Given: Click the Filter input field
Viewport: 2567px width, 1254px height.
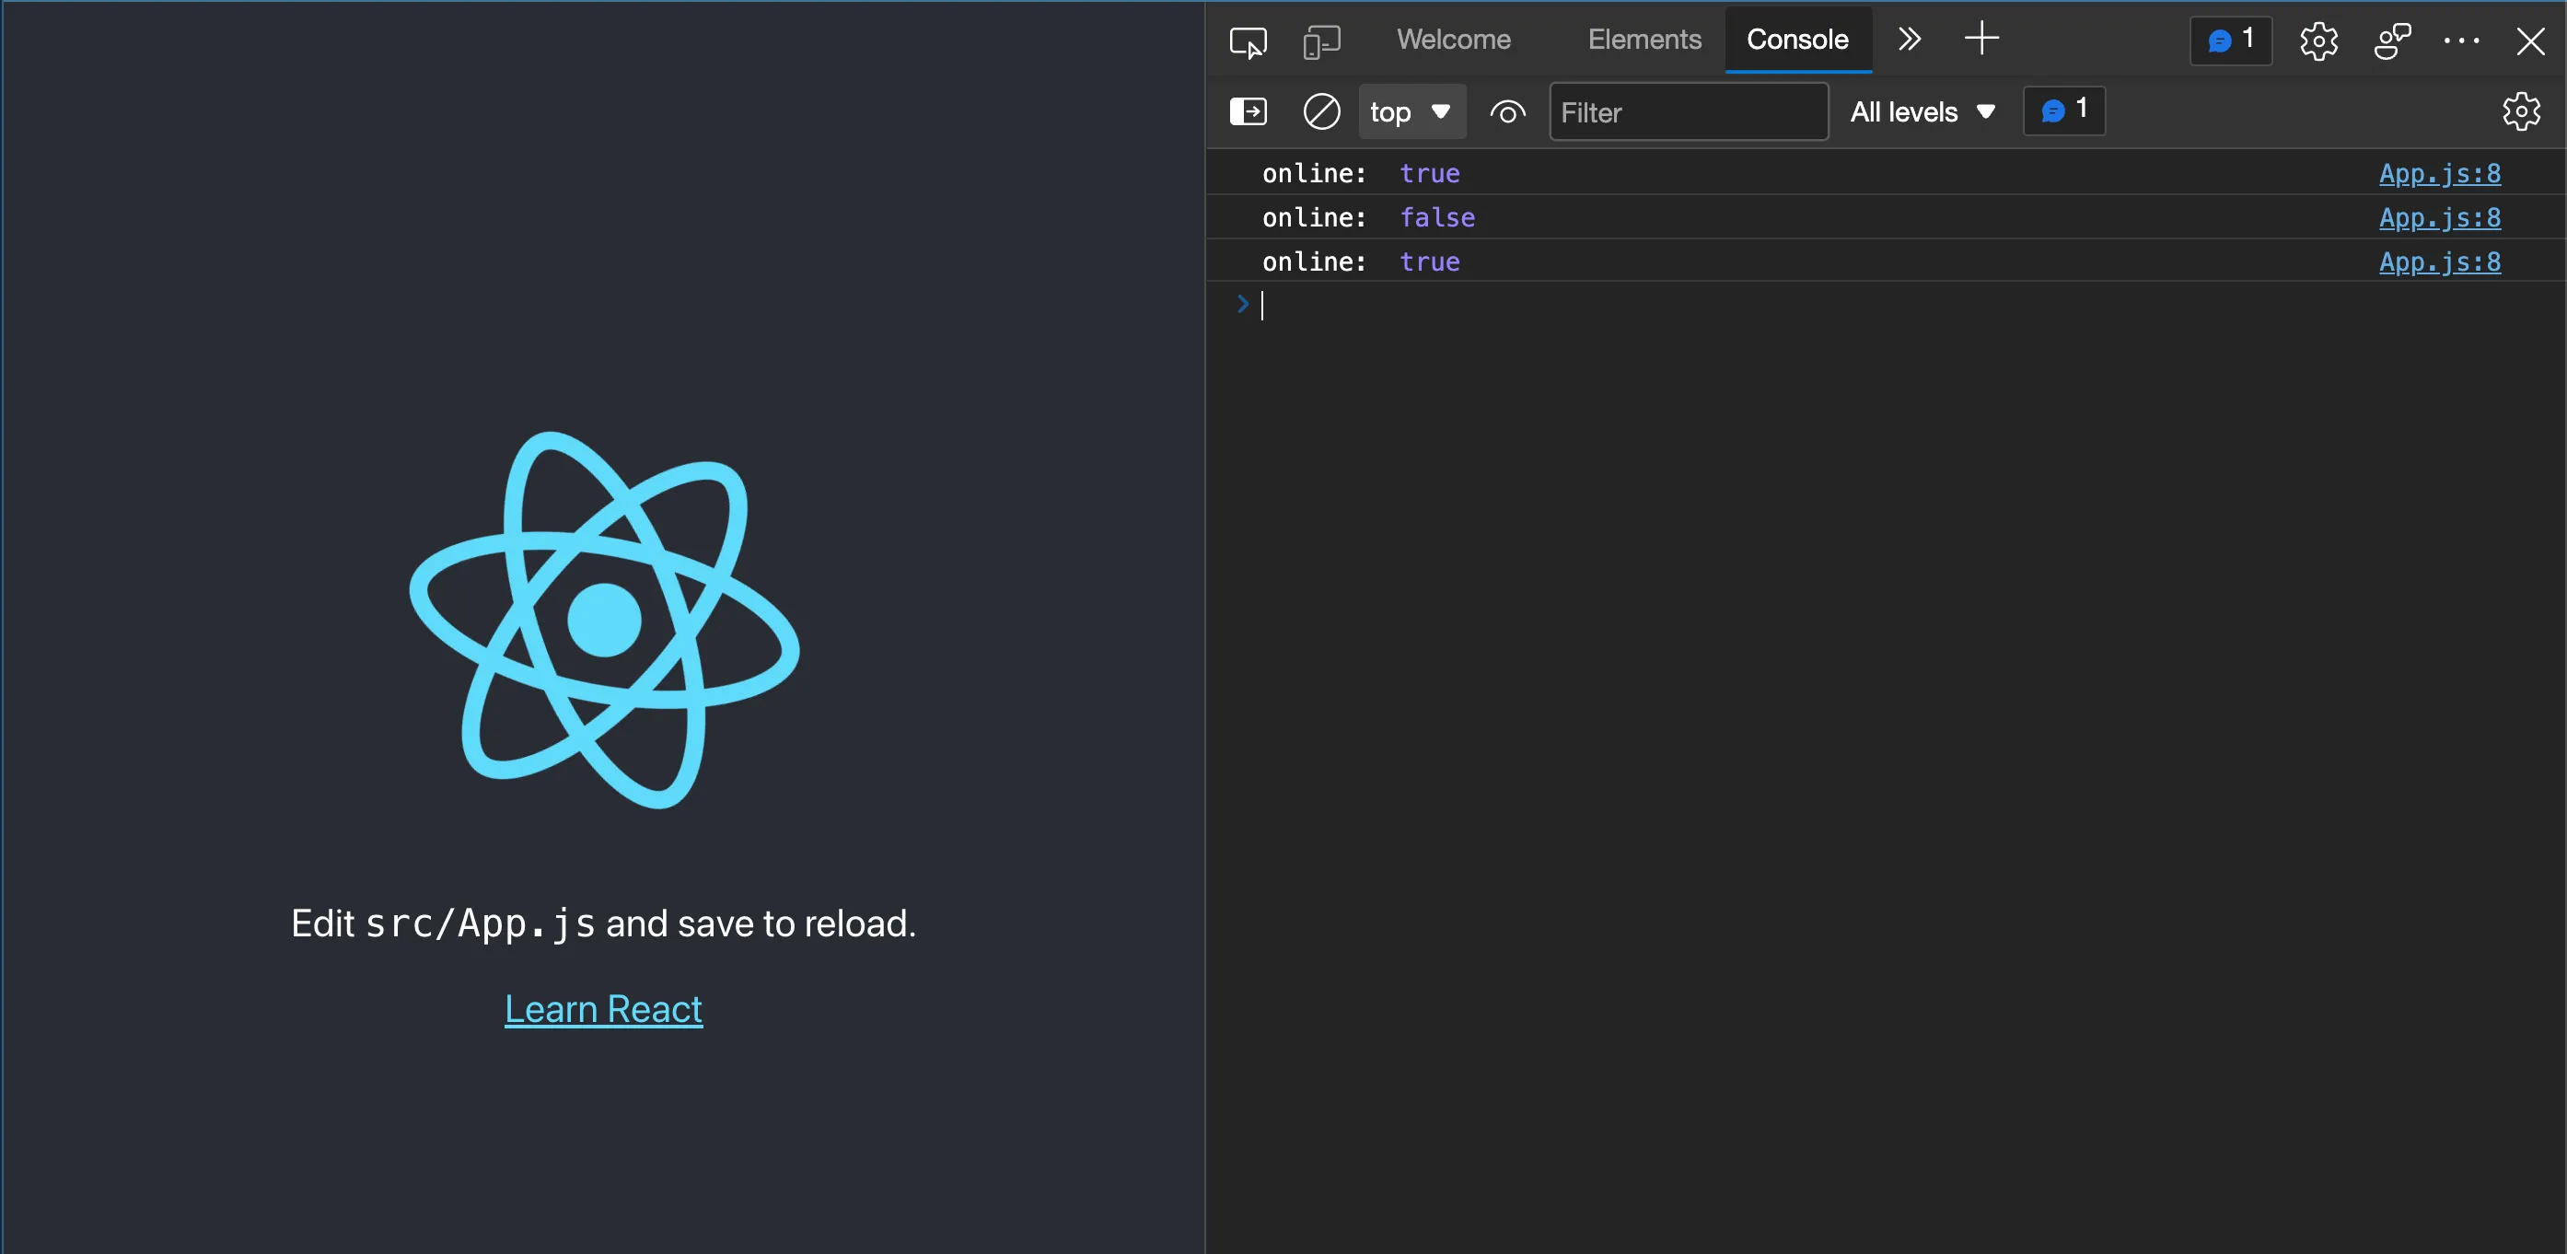Looking at the screenshot, I should (1688, 111).
